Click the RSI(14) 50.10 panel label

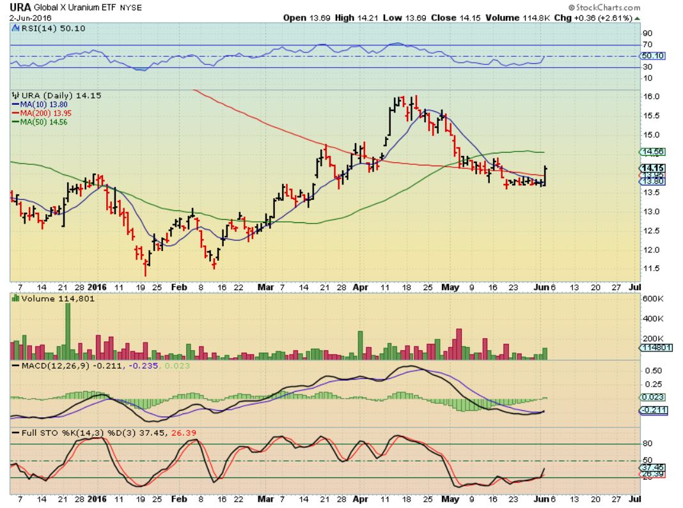pyautogui.click(x=53, y=28)
